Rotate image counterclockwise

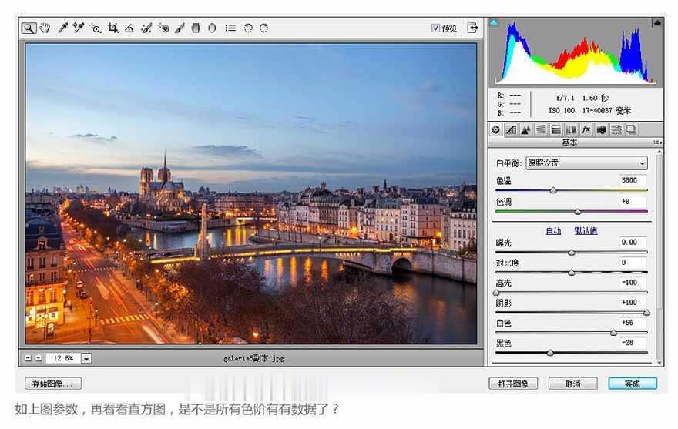248,28
